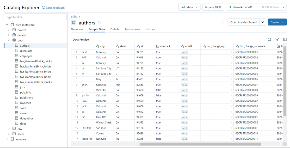Screen dimensions: 290x148
Task: Copy the authors table name
Action: [x=100, y=23]
